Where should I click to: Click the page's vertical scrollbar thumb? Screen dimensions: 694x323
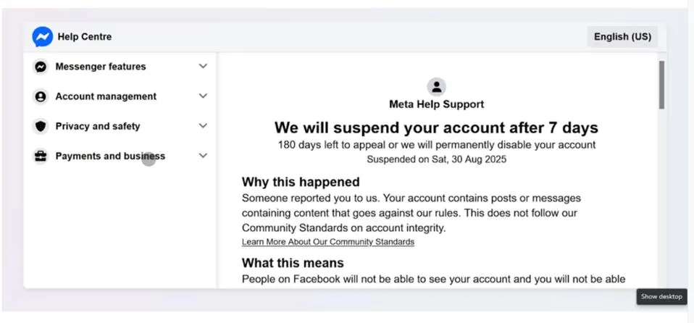[x=661, y=84]
